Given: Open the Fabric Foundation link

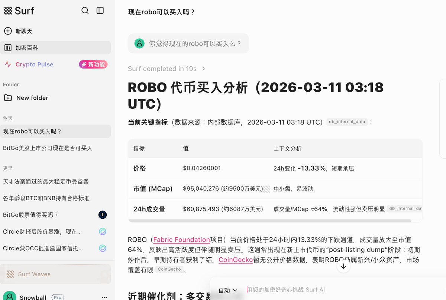Looking at the screenshot, I should click(x=181, y=240).
